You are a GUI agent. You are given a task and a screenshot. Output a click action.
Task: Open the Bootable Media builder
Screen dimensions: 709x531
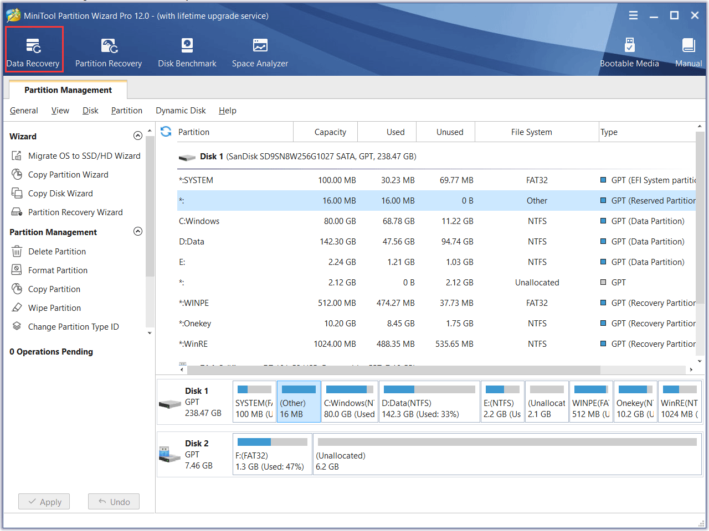tap(629, 53)
